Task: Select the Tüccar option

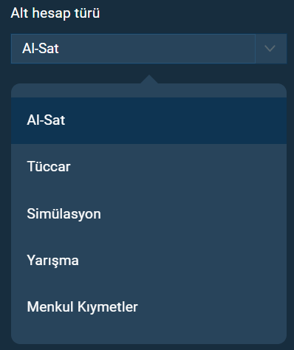Action: tap(148, 167)
